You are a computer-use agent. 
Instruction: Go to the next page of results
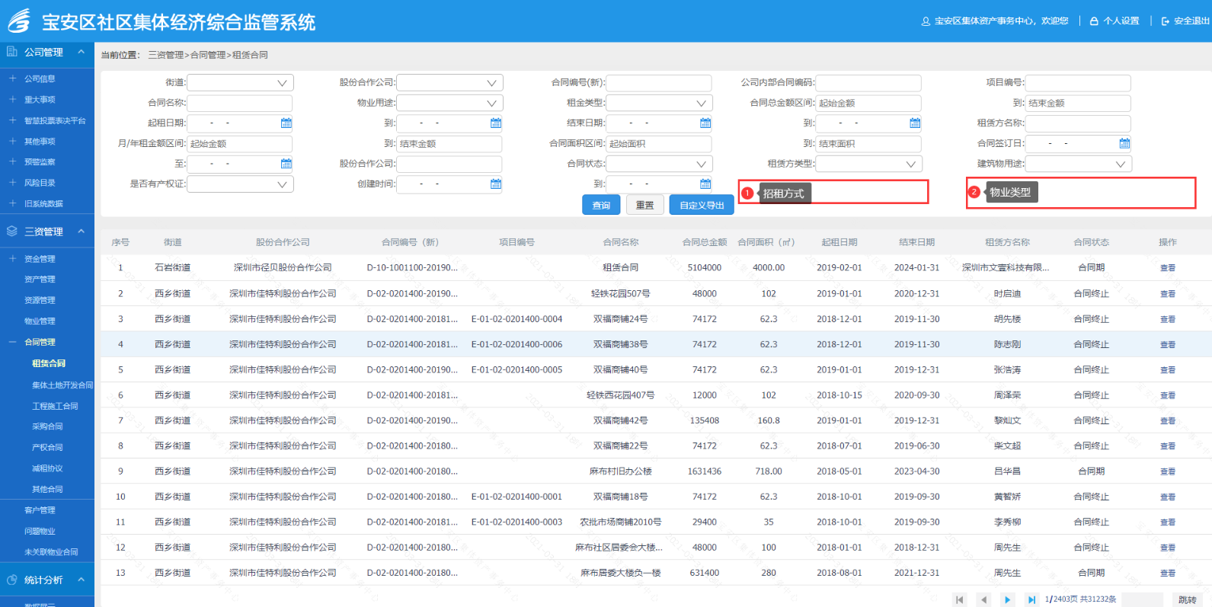point(1008,599)
